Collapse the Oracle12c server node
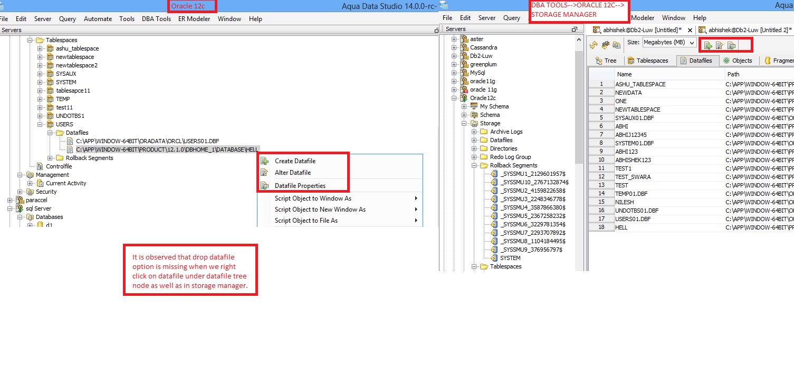Image resolution: width=794 pixels, height=369 pixels. click(x=454, y=98)
